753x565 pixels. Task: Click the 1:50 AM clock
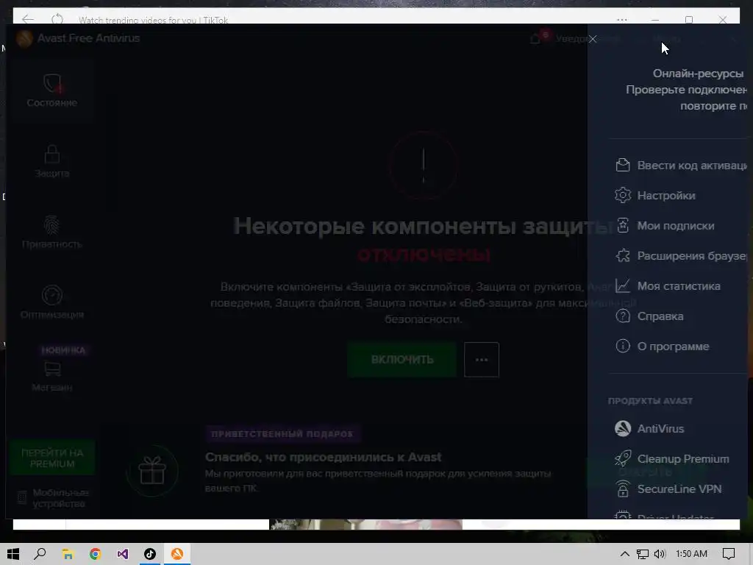pos(691,554)
